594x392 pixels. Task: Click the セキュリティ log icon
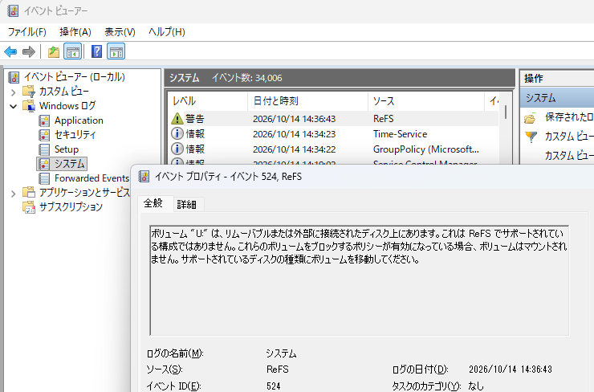(44, 135)
